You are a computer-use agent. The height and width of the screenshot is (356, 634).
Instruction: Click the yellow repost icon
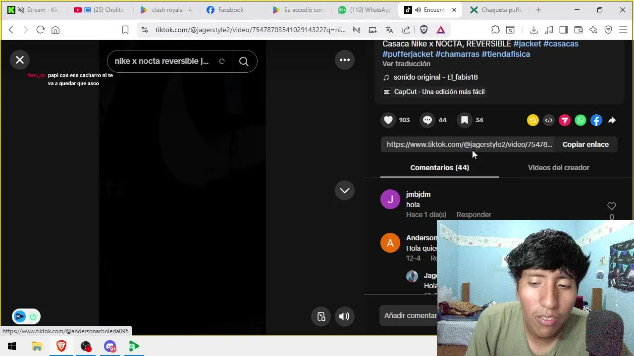pos(533,120)
